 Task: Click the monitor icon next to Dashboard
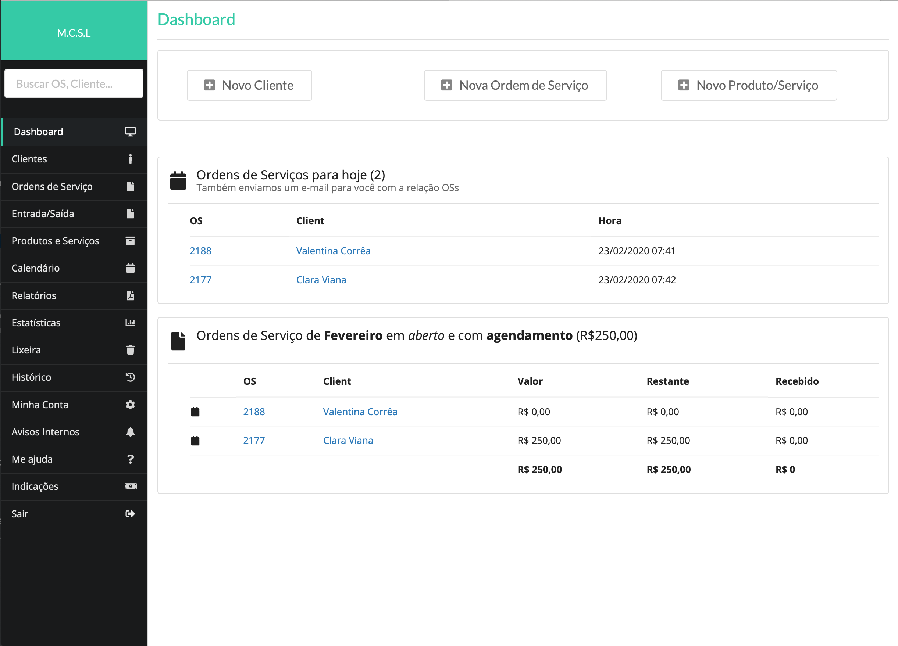pos(130,132)
